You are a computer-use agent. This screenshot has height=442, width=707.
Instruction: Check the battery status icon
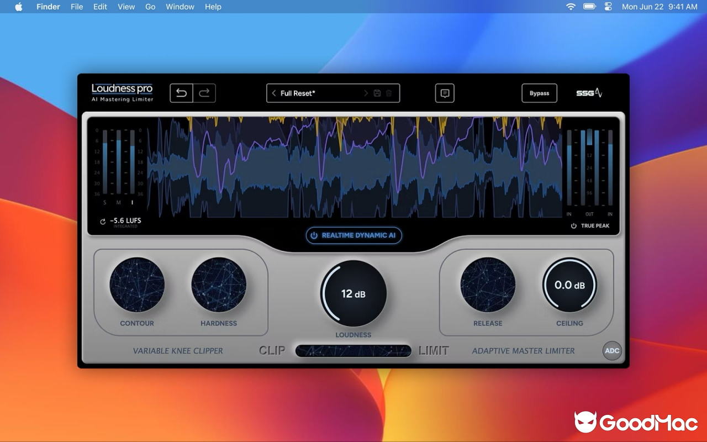click(589, 7)
